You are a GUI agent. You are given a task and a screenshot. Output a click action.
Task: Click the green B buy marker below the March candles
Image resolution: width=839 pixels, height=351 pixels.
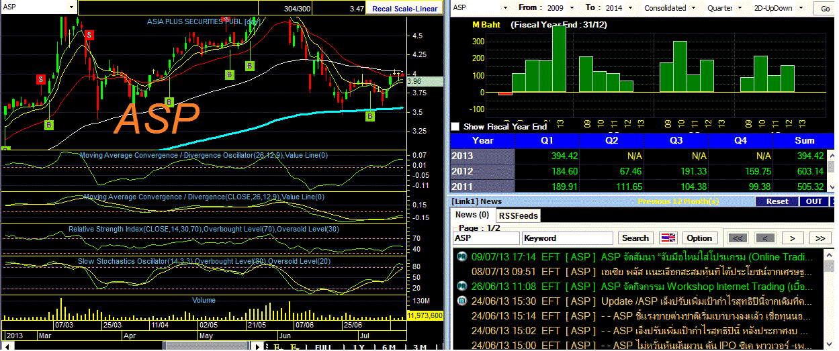pos(48,125)
